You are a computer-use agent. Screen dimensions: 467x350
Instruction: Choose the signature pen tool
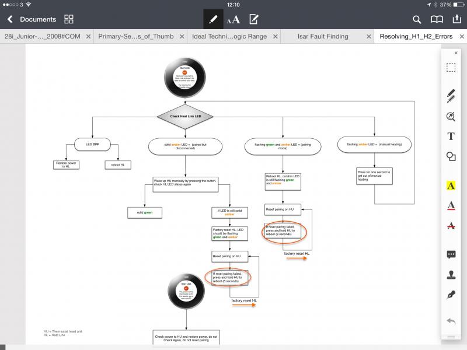pyautogui.click(x=451, y=295)
